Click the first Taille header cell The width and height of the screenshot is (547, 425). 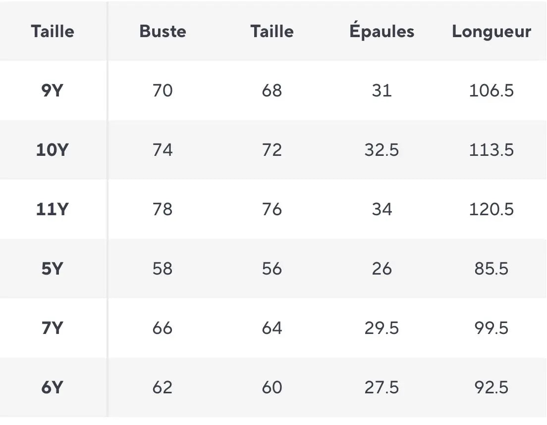(x=53, y=31)
